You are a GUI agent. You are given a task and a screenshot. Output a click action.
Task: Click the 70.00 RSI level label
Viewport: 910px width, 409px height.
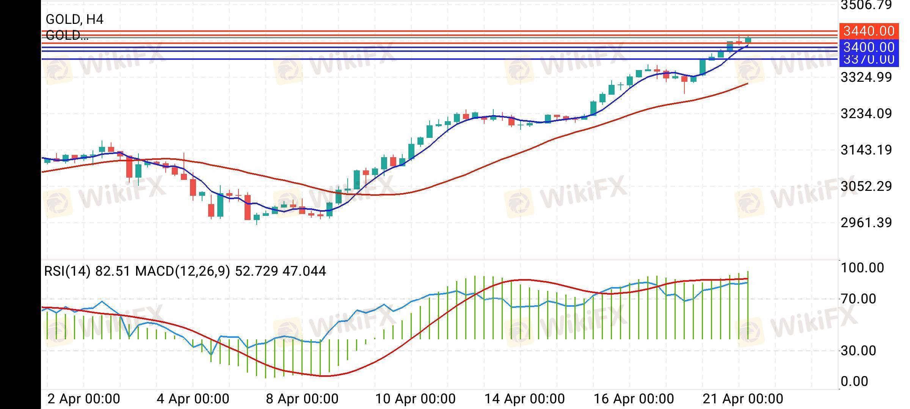tap(858, 299)
